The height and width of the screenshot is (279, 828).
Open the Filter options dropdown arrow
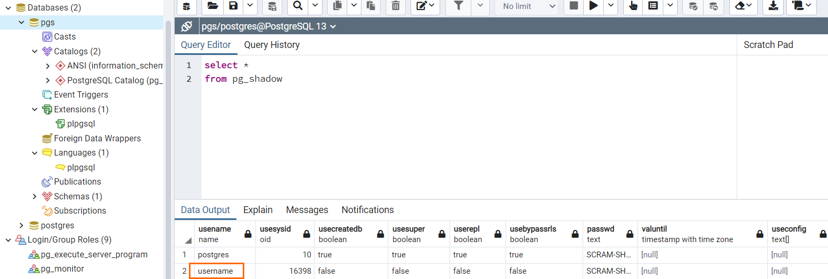pos(480,6)
